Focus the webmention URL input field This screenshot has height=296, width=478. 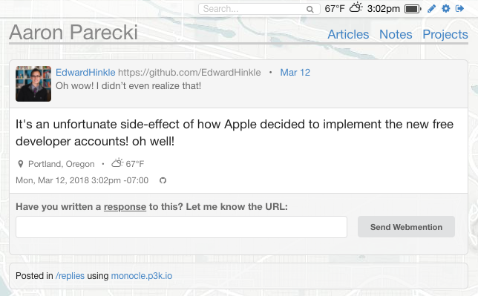point(181,227)
